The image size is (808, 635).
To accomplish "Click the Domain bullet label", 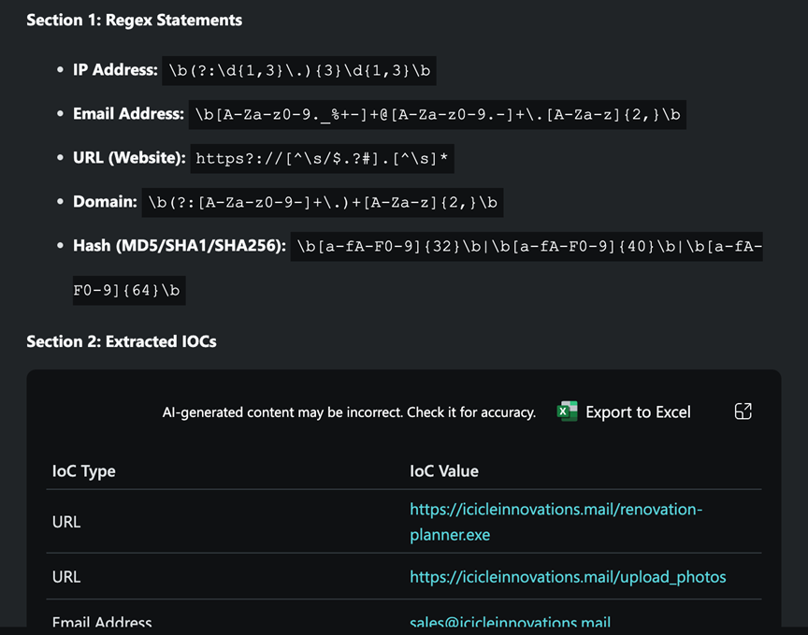I will (x=104, y=202).
